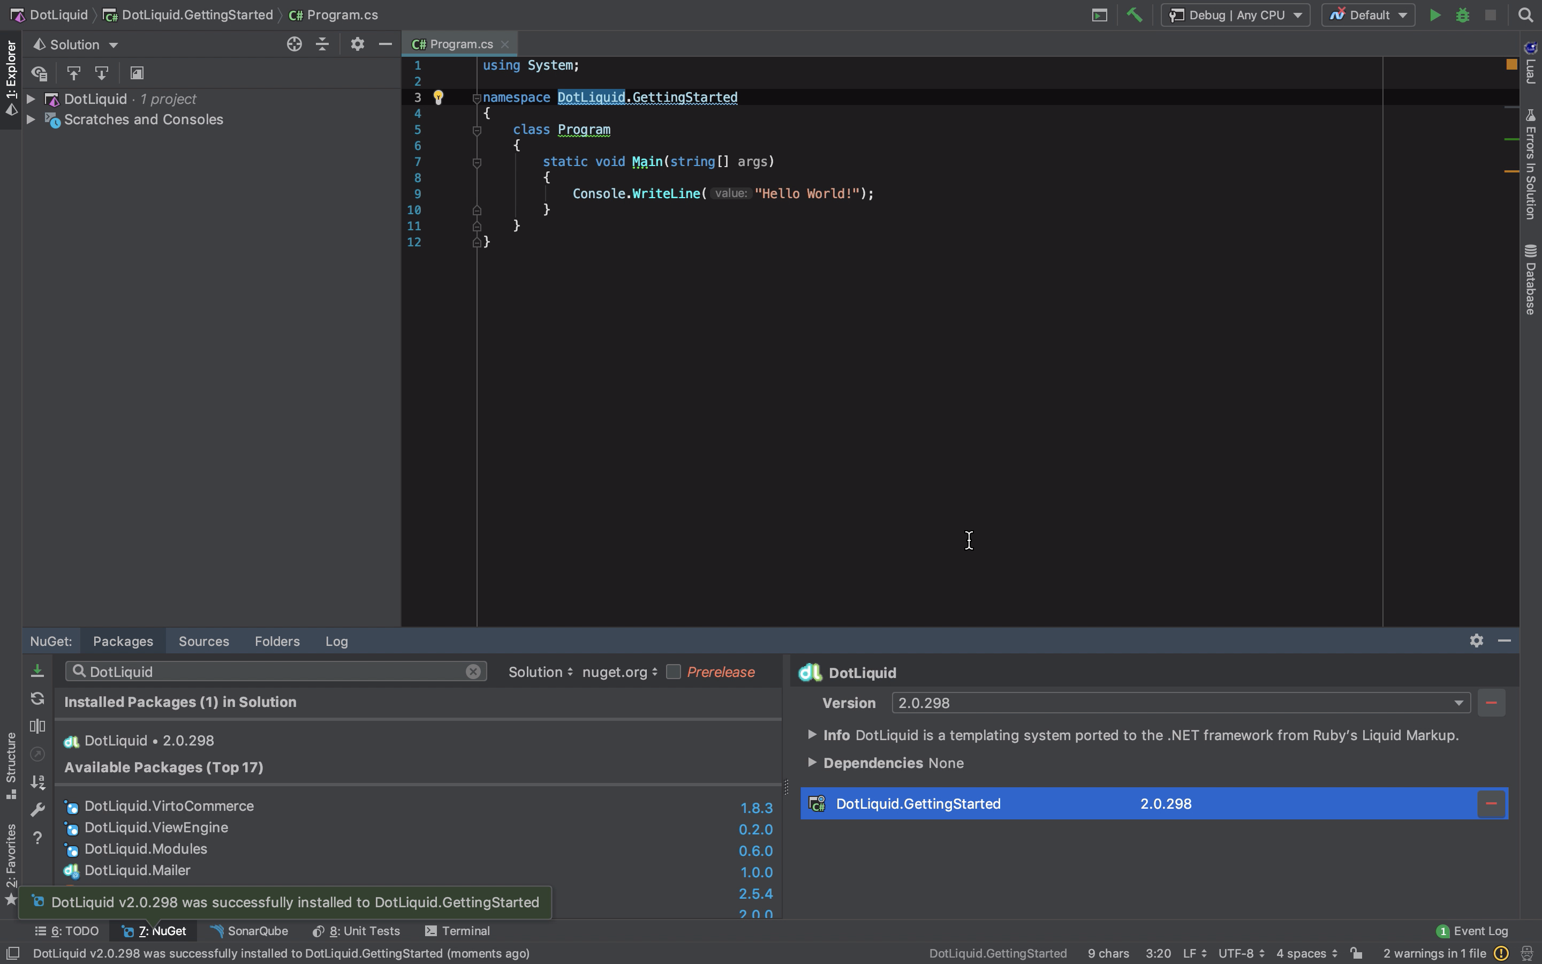1542x964 pixels.
Task: Open NuGet help question mark
Action: point(37,838)
